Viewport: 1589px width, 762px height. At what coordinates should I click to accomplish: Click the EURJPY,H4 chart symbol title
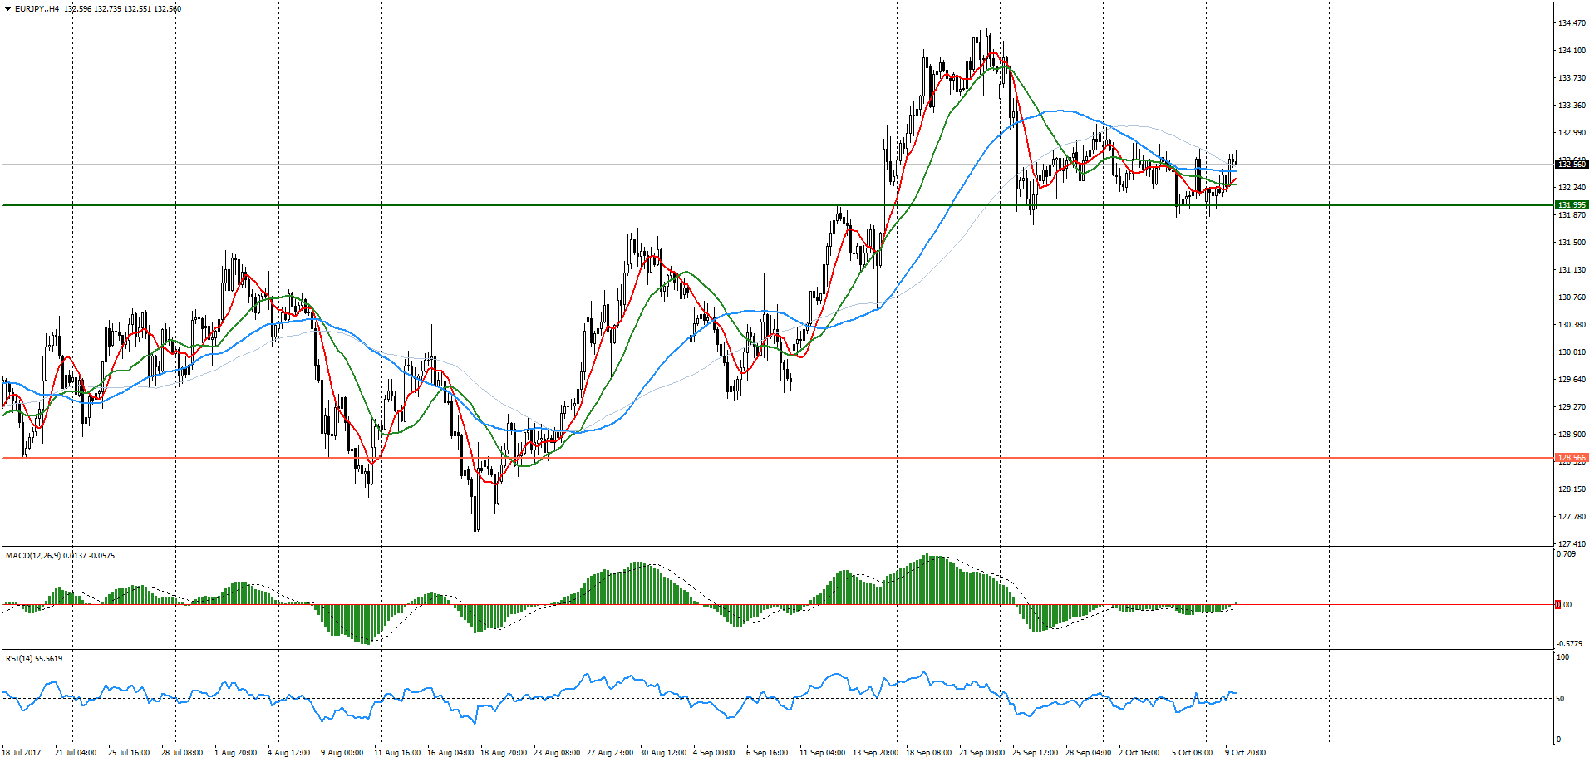[37, 9]
